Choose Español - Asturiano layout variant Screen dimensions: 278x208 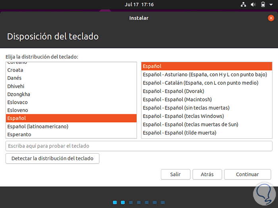click(x=207, y=74)
